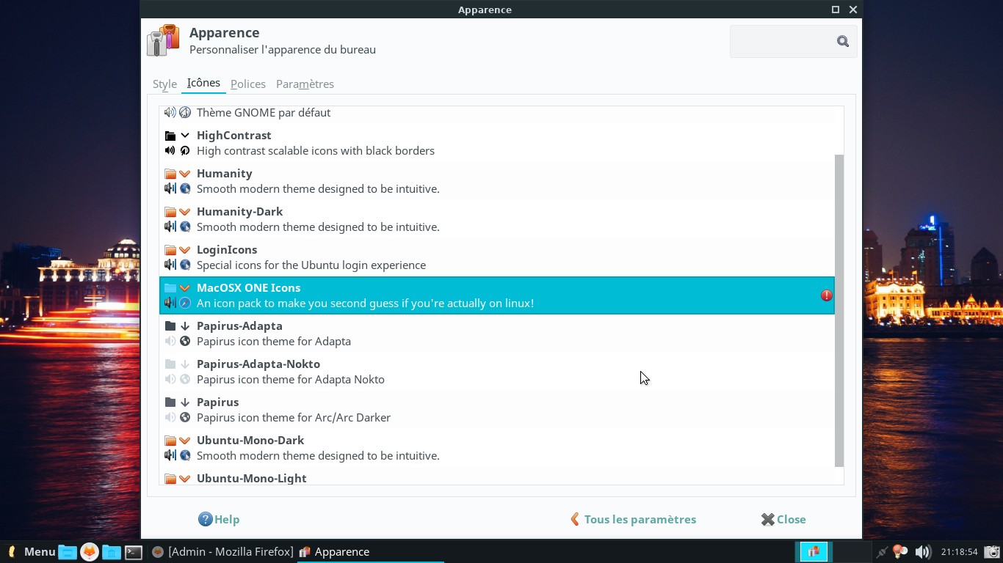Click the search magnifier icon
The width and height of the screenshot is (1003, 563).
[x=843, y=42]
